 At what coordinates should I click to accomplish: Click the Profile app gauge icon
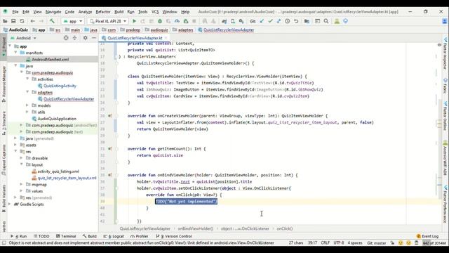[x=177, y=21]
